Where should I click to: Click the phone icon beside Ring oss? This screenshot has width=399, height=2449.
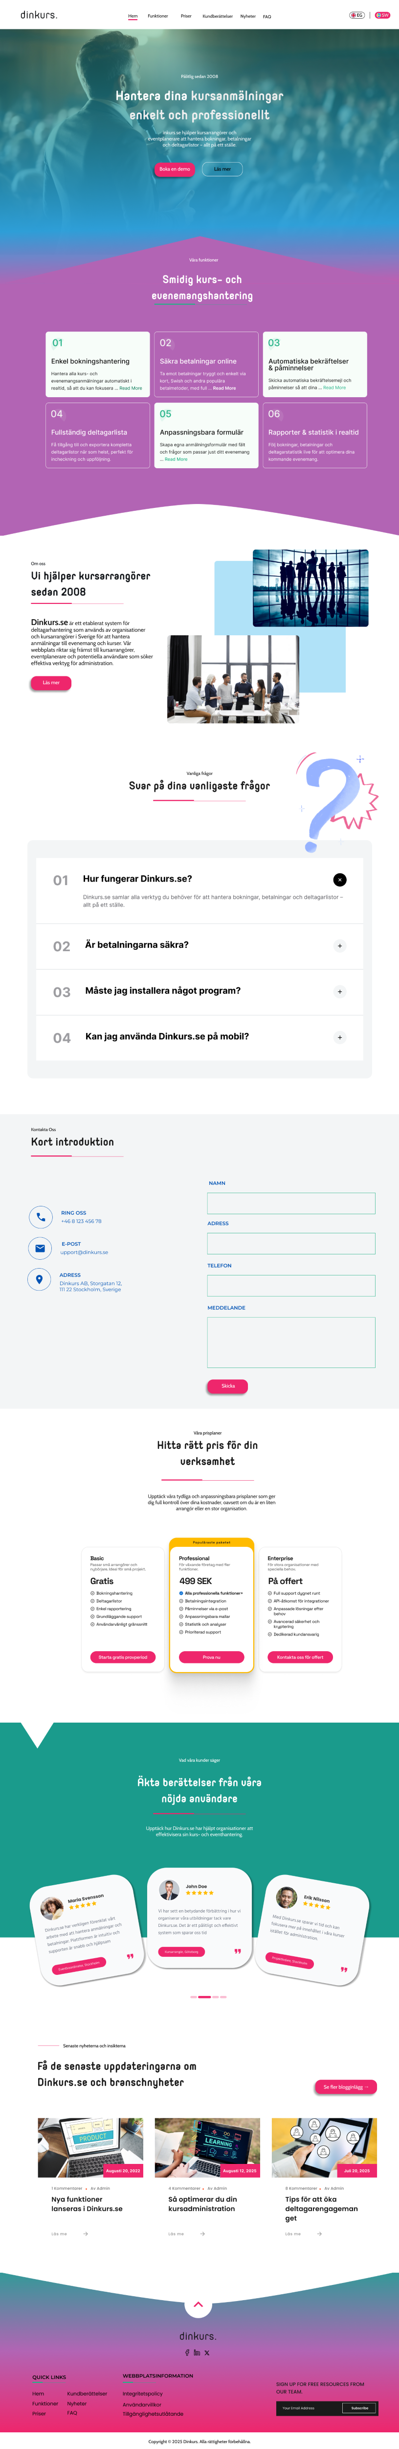coord(40,1217)
